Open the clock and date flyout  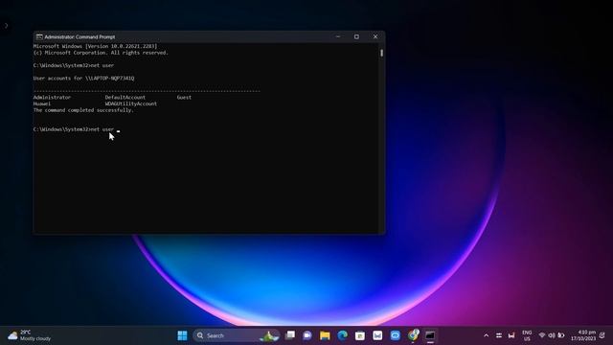(x=583, y=335)
